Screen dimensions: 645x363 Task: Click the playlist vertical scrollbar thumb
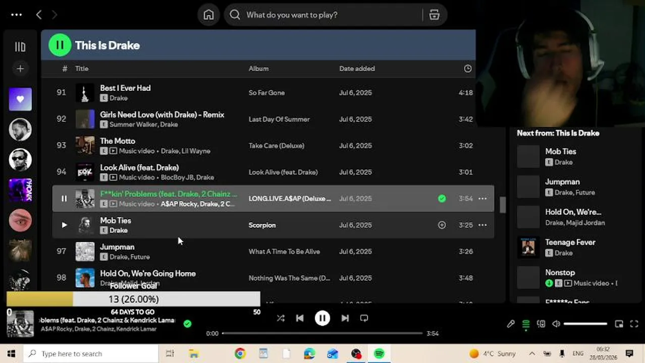(x=502, y=205)
